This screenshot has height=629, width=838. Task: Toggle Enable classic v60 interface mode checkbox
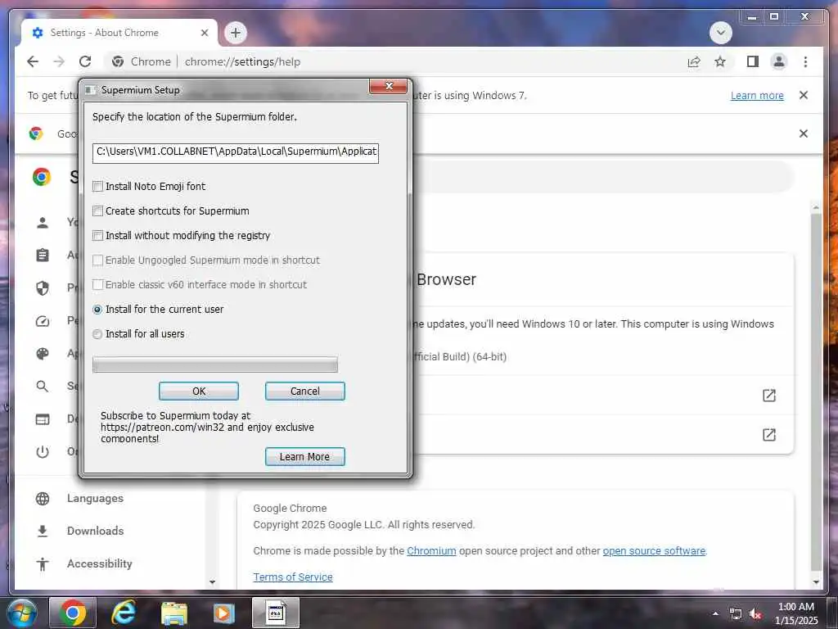[98, 284]
